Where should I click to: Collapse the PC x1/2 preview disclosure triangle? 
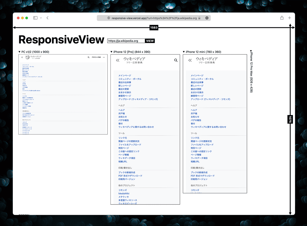pos(19,52)
